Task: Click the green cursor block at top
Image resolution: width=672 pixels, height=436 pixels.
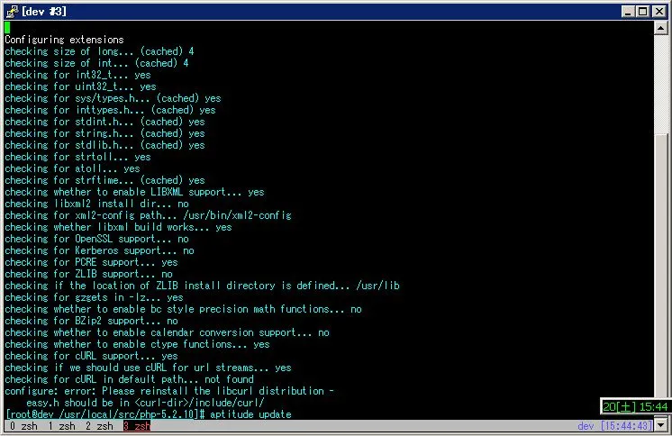Action: [x=7, y=28]
